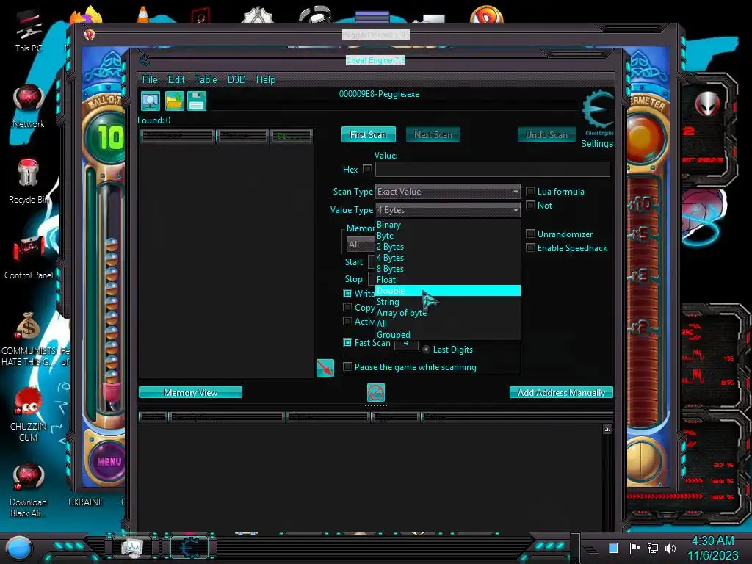Screen dimensions: 752x564
Task: Open the Recycle Bin desktop icon
Action: click(x=29, y=181)
